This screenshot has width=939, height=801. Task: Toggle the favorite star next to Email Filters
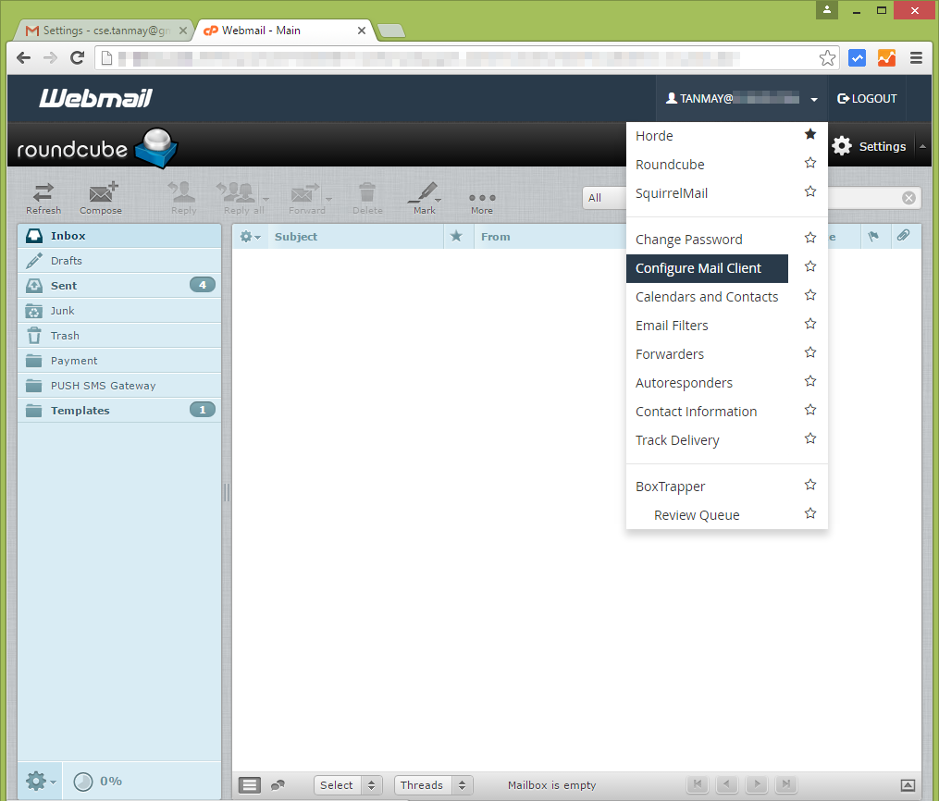810,323
